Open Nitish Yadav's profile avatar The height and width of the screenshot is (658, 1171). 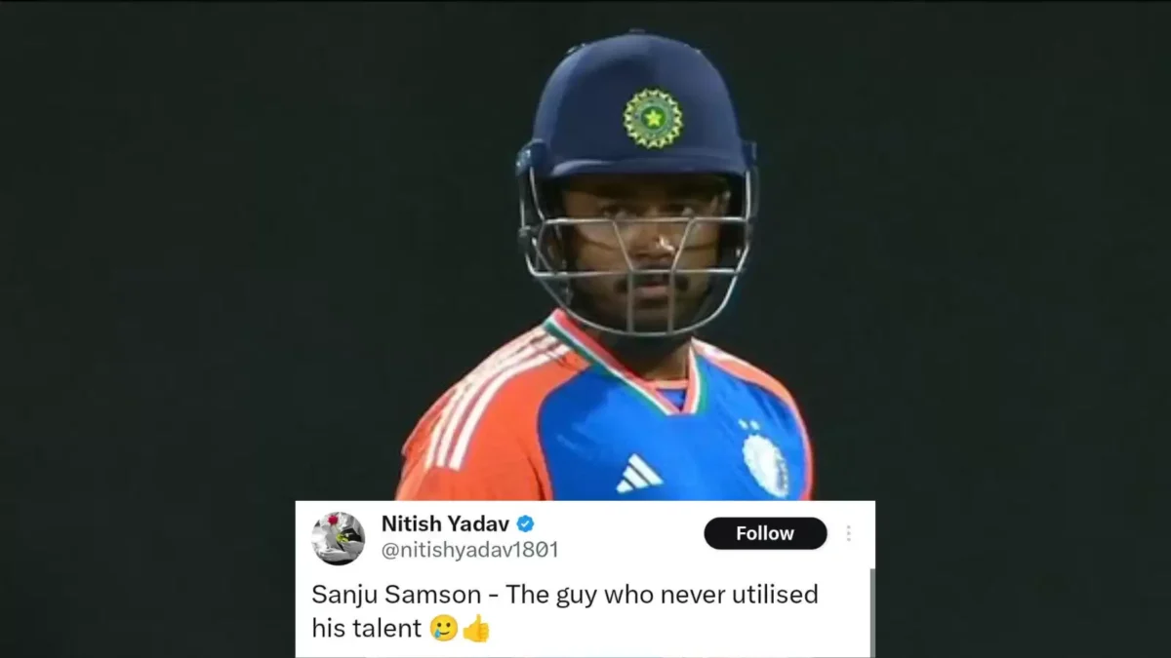pyautogui.click(x=338, y=538)
